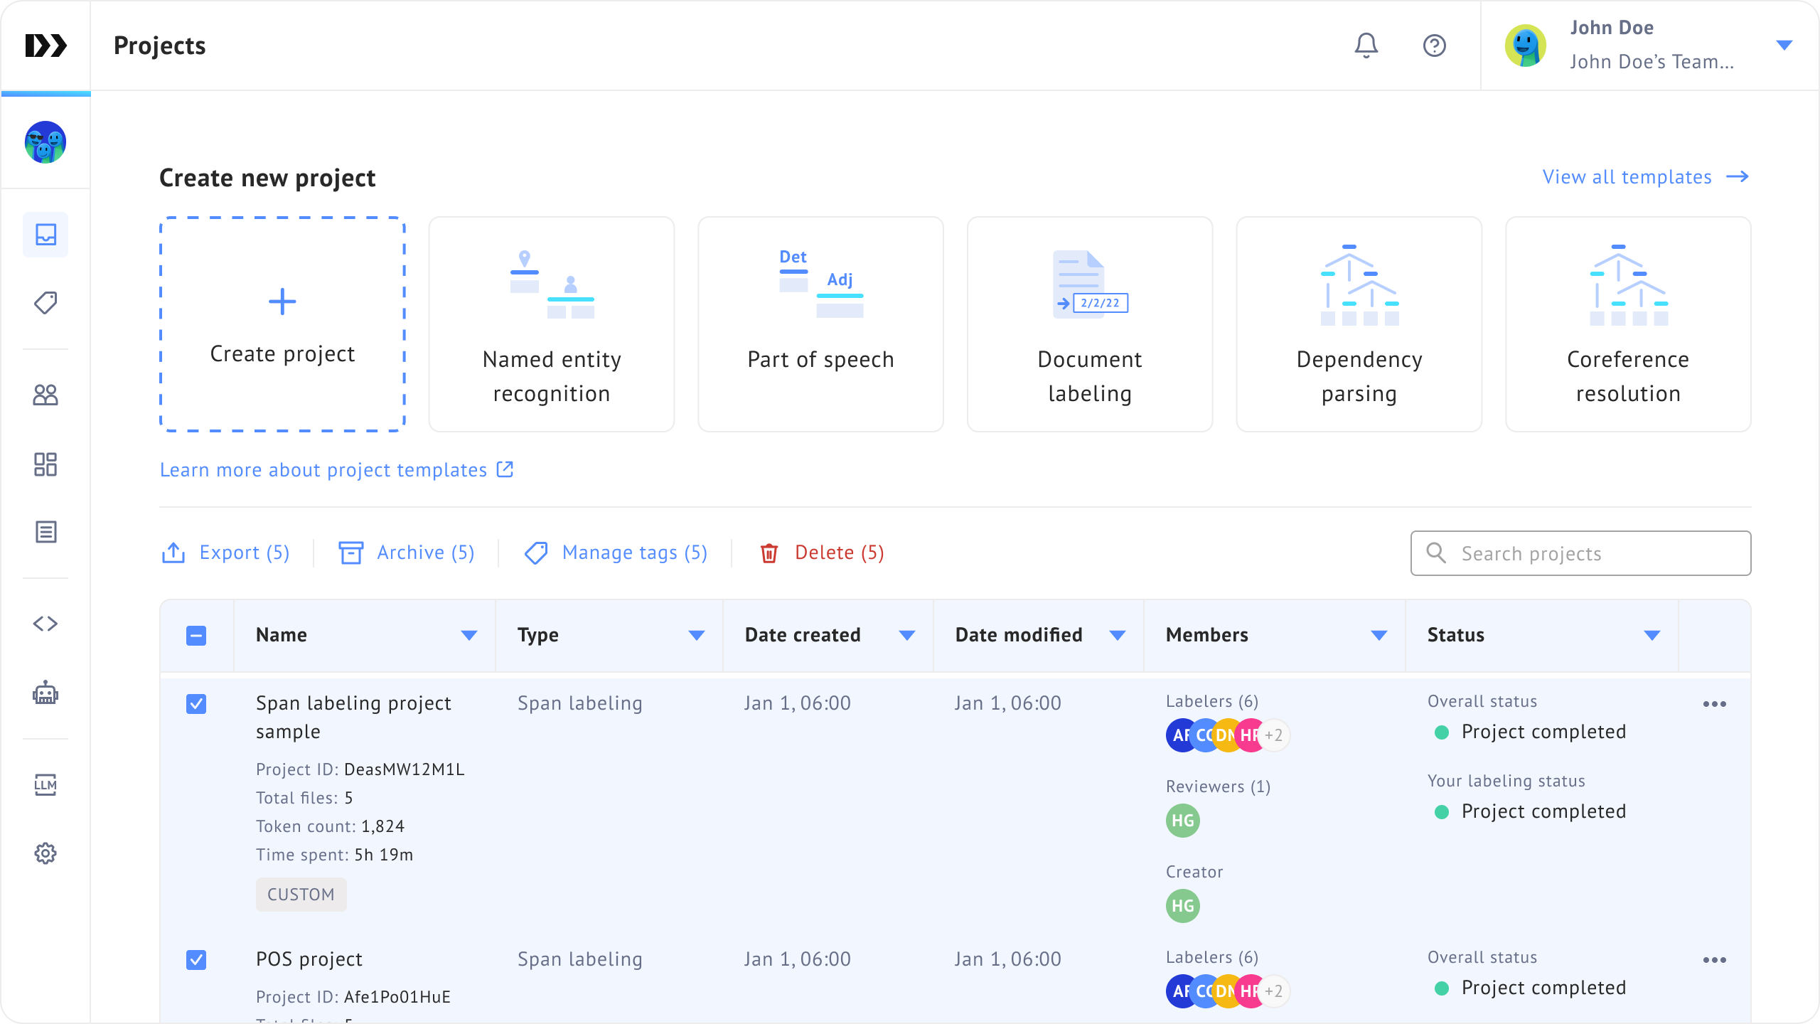Screen dimensions: 1820x1024
Task: Open the tags icon in sidebar
Action: [x=45, y=304]
